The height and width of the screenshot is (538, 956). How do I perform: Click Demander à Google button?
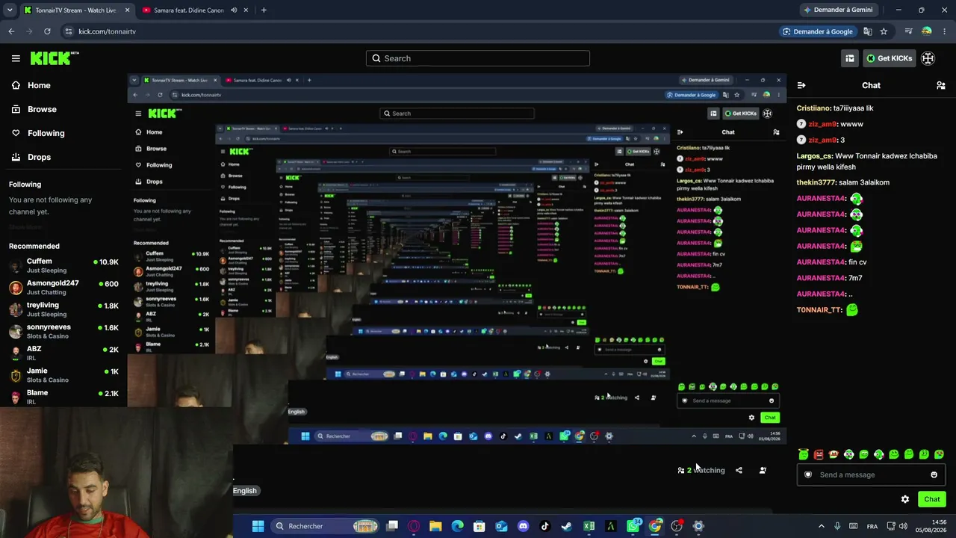pos(817,31)
